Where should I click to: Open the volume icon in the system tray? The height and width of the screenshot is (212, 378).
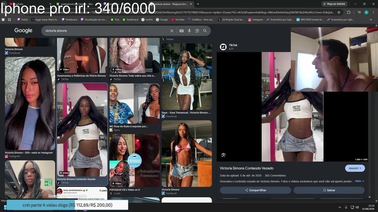(357, 207)
